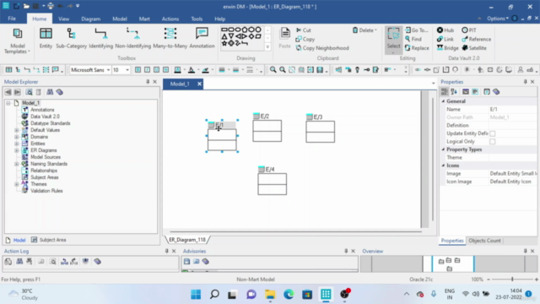Click Go To in the Editing group
Viewport: 540px width, 304px height.
416,30
